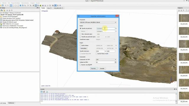
Task: Click the Tamaño total height field
Action: [x=111, y=51]
